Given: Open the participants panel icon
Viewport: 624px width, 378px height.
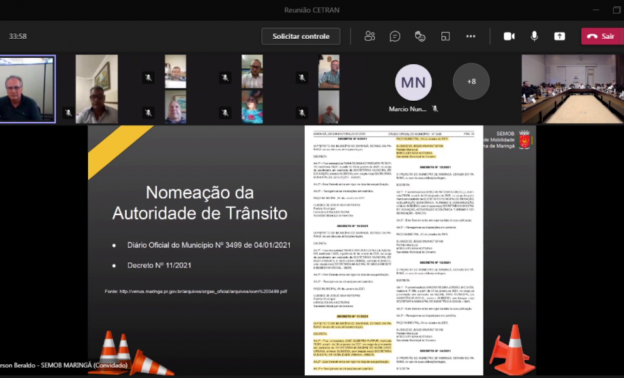Looking at the screenshot, I should pyautogui.click(x=370, y=36).
